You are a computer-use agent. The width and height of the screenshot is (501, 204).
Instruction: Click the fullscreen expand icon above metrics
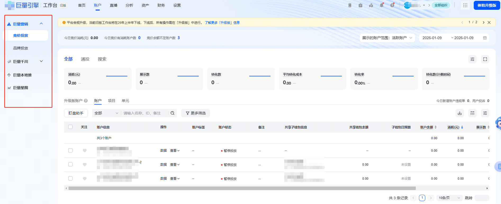tap(485, 59)
